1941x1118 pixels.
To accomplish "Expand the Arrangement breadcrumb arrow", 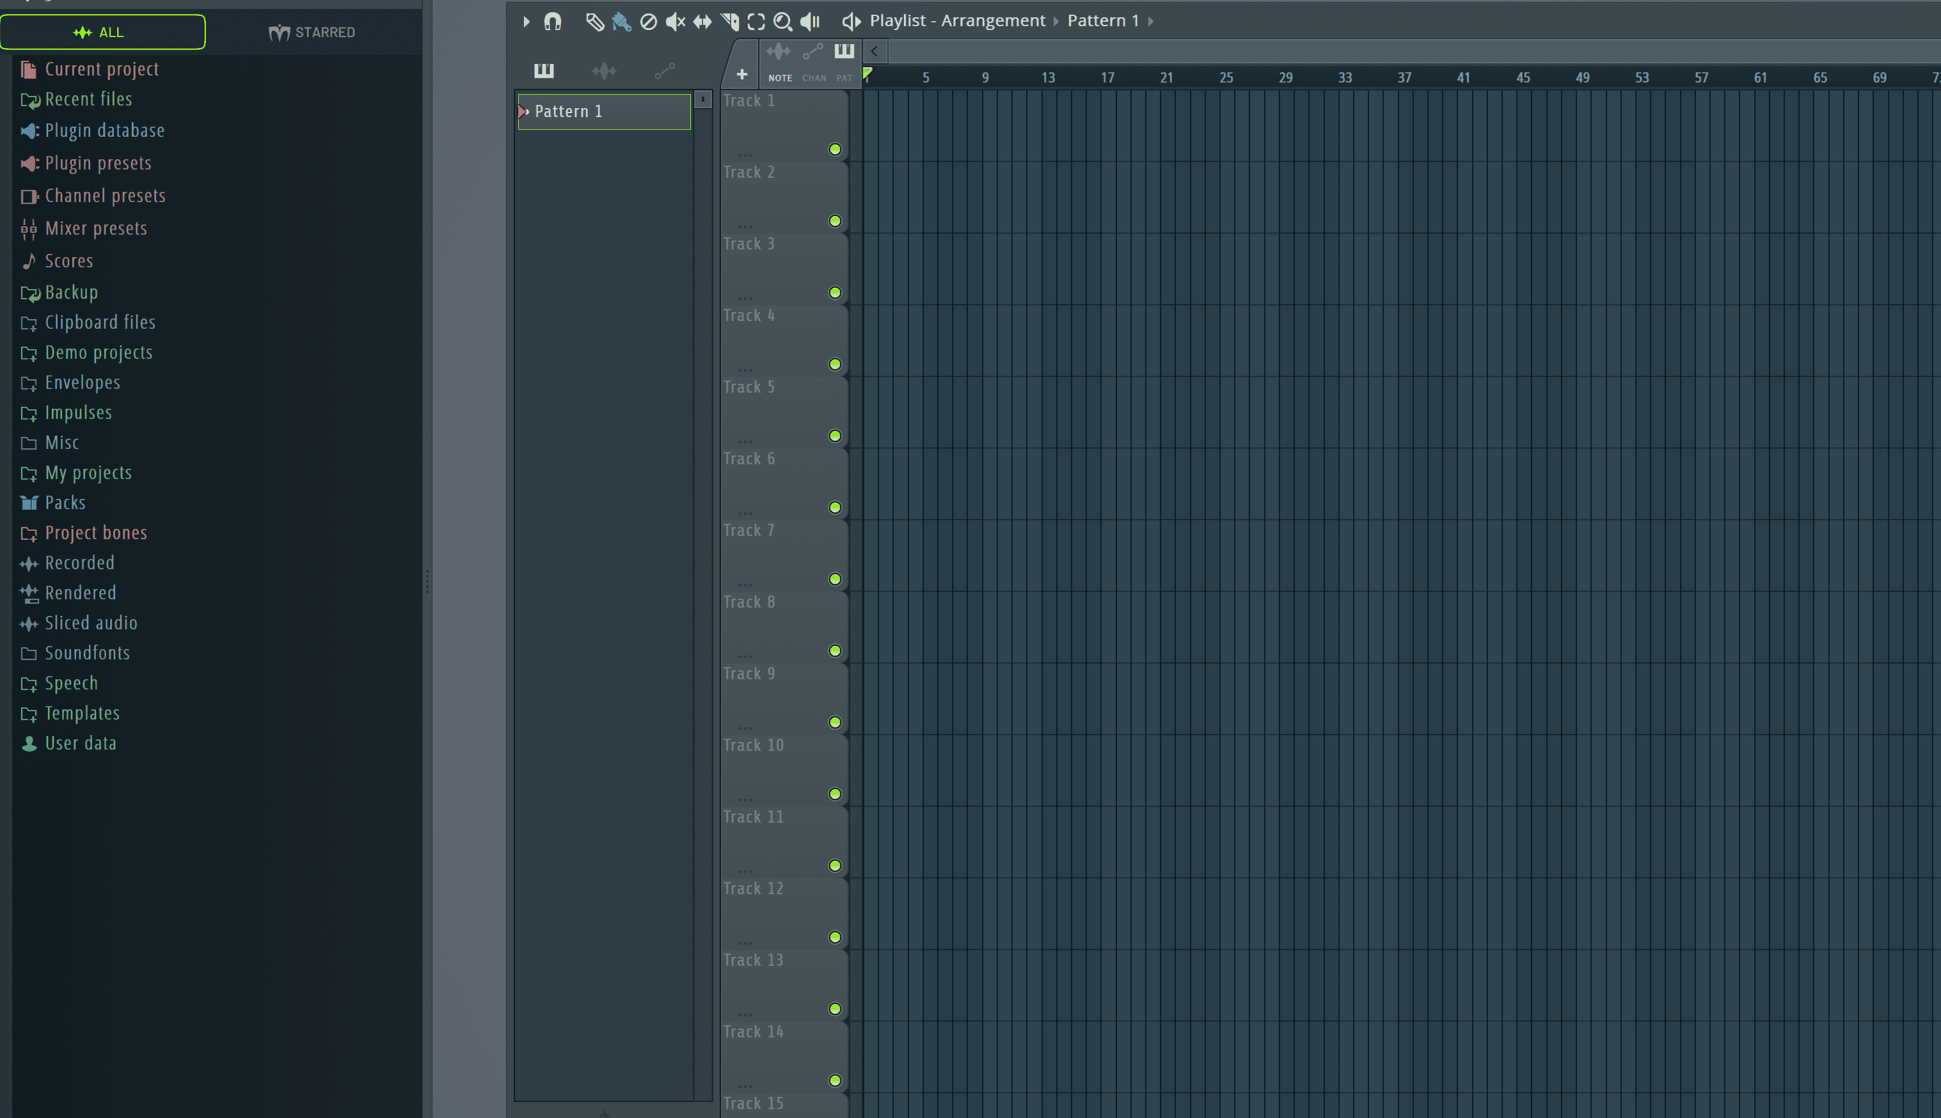I will 1056,22.
